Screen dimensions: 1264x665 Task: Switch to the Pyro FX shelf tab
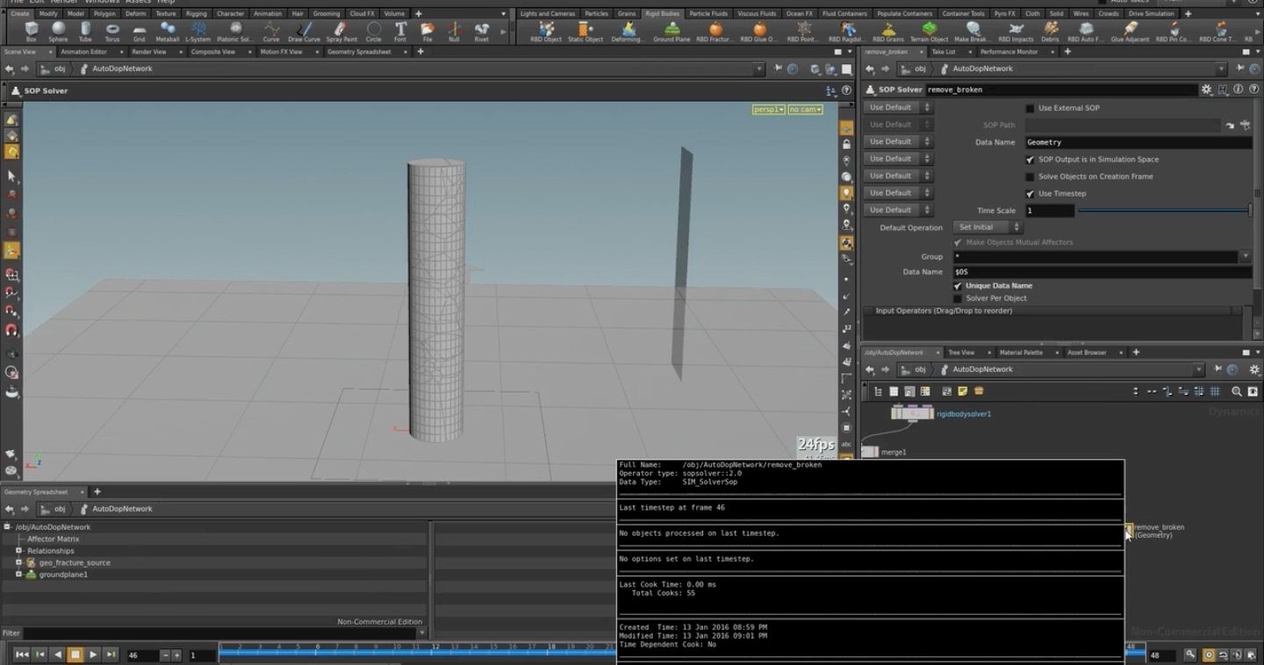(x=1005, y=14)
